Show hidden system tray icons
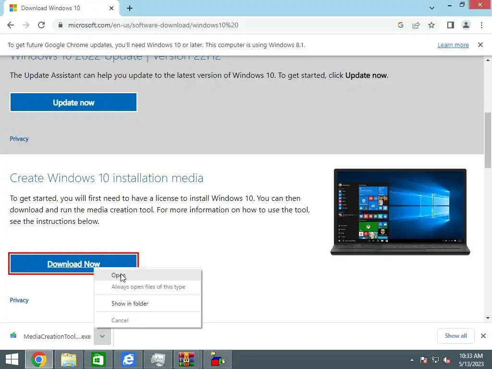 coord(412,360)
